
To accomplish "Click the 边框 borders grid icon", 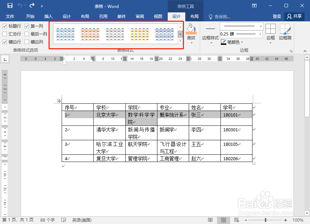I will coord(270,29).
